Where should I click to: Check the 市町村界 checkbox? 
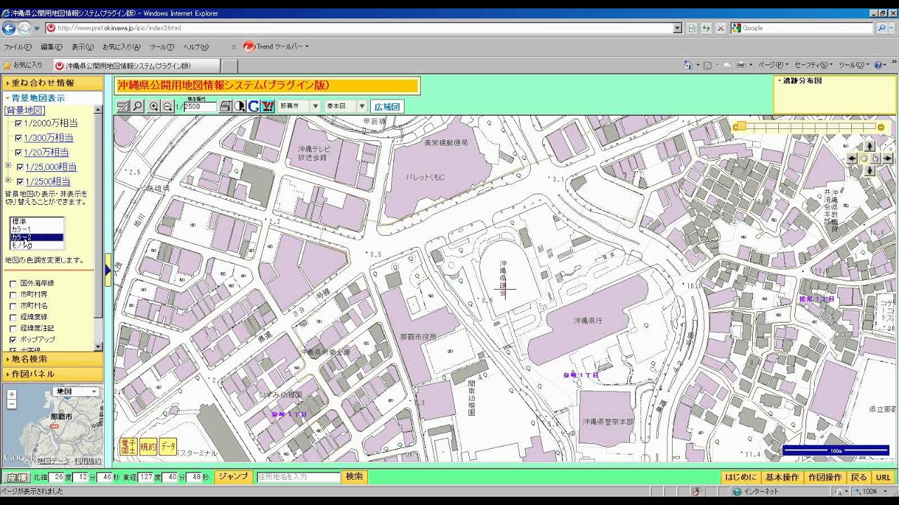coord(13,295)
